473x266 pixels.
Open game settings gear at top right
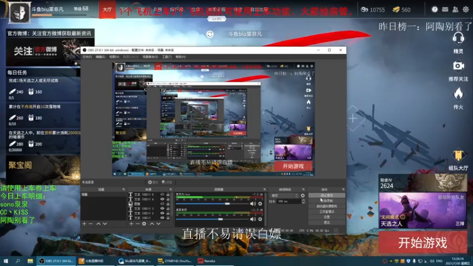[465, 9]
